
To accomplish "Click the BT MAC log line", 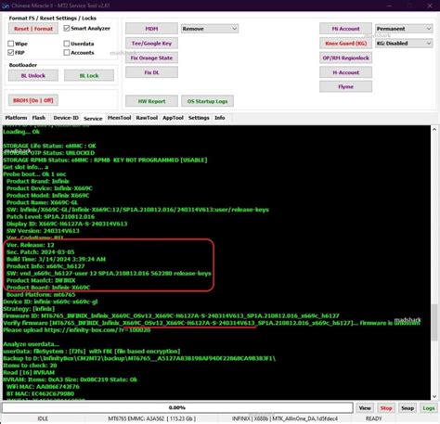I will point(40,393).
